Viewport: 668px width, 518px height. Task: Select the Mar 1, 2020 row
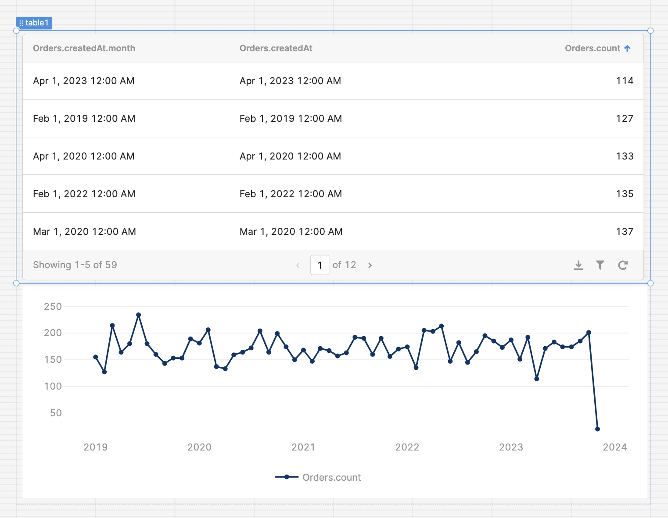coord(333,232)
